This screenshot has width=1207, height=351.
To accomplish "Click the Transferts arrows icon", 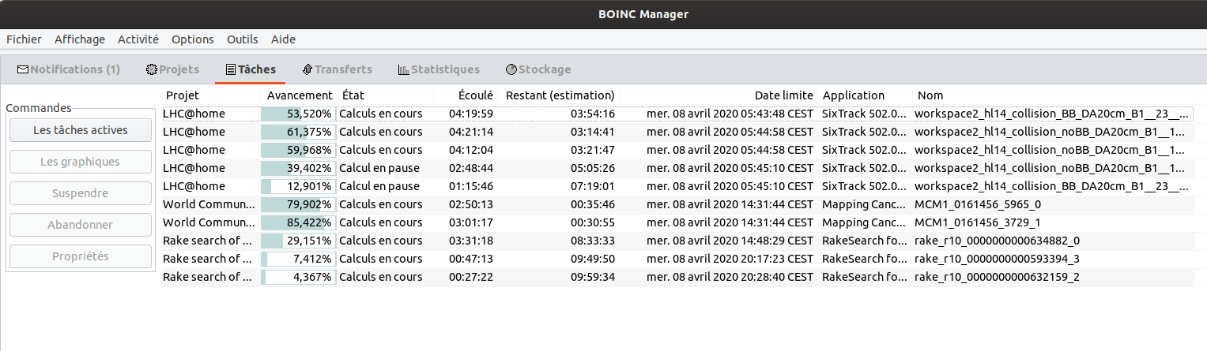I will [x=307, y=69].
